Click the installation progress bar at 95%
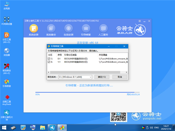The width and height of the screenshot is (175, 131). (85, 92)
